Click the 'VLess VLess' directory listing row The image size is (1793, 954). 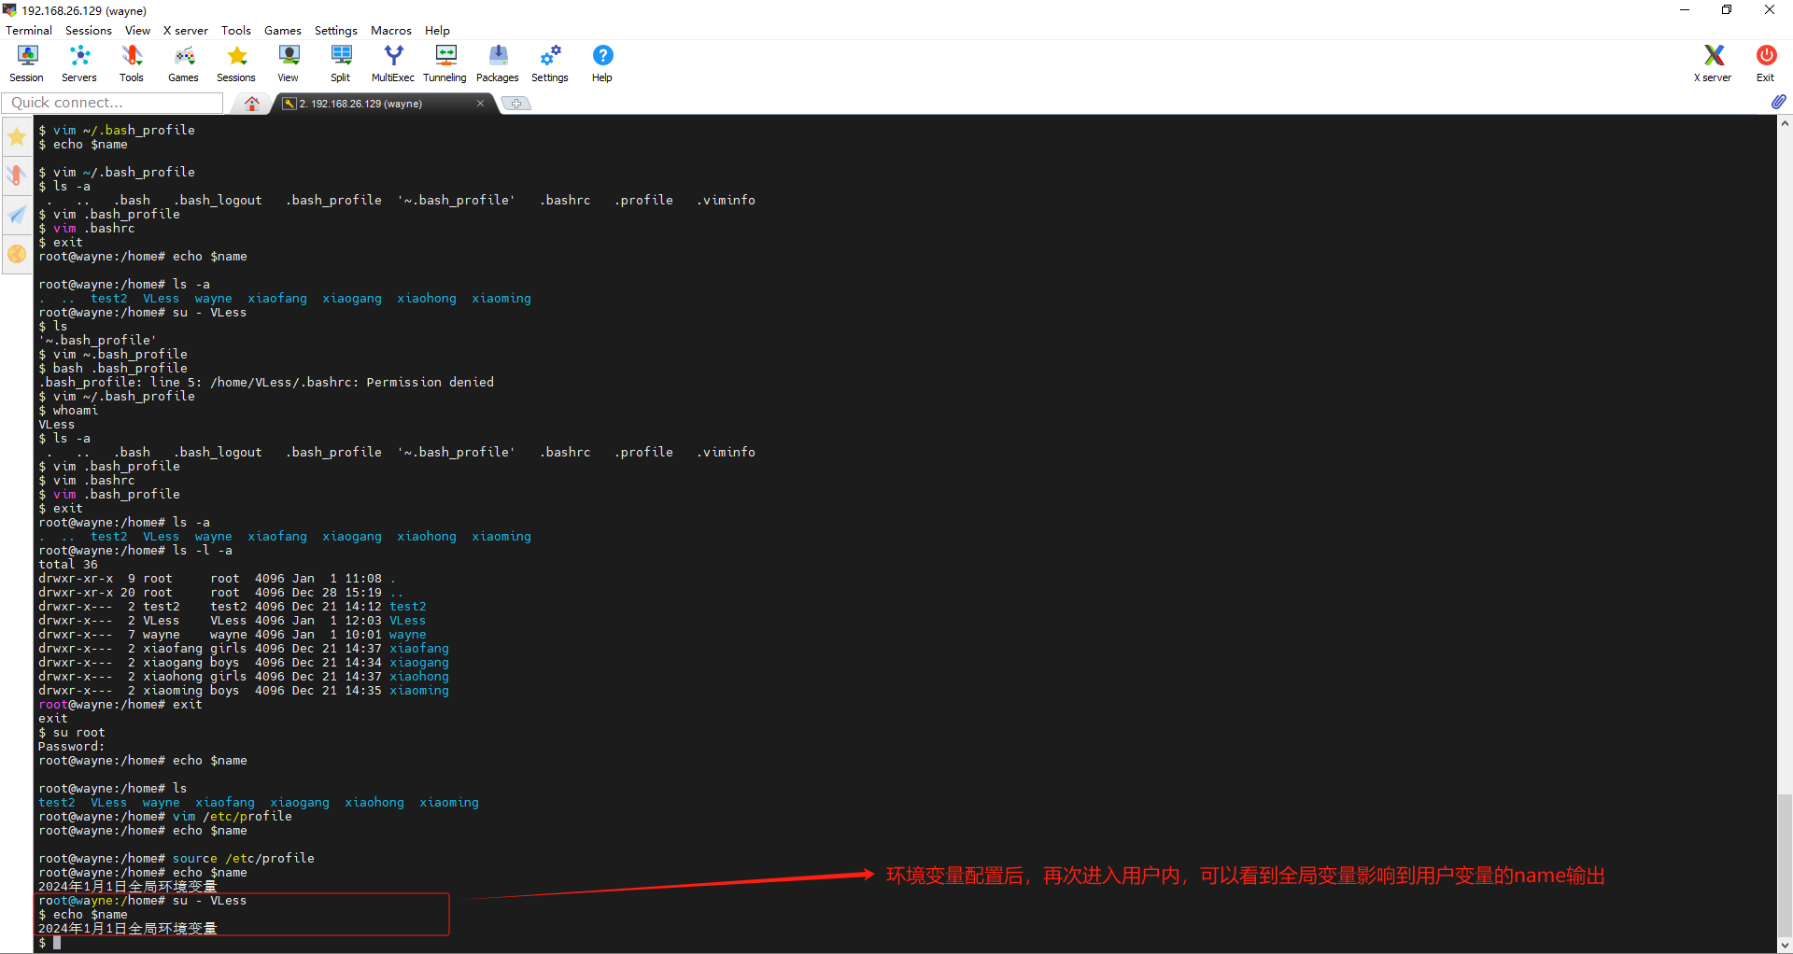point(233,621)
